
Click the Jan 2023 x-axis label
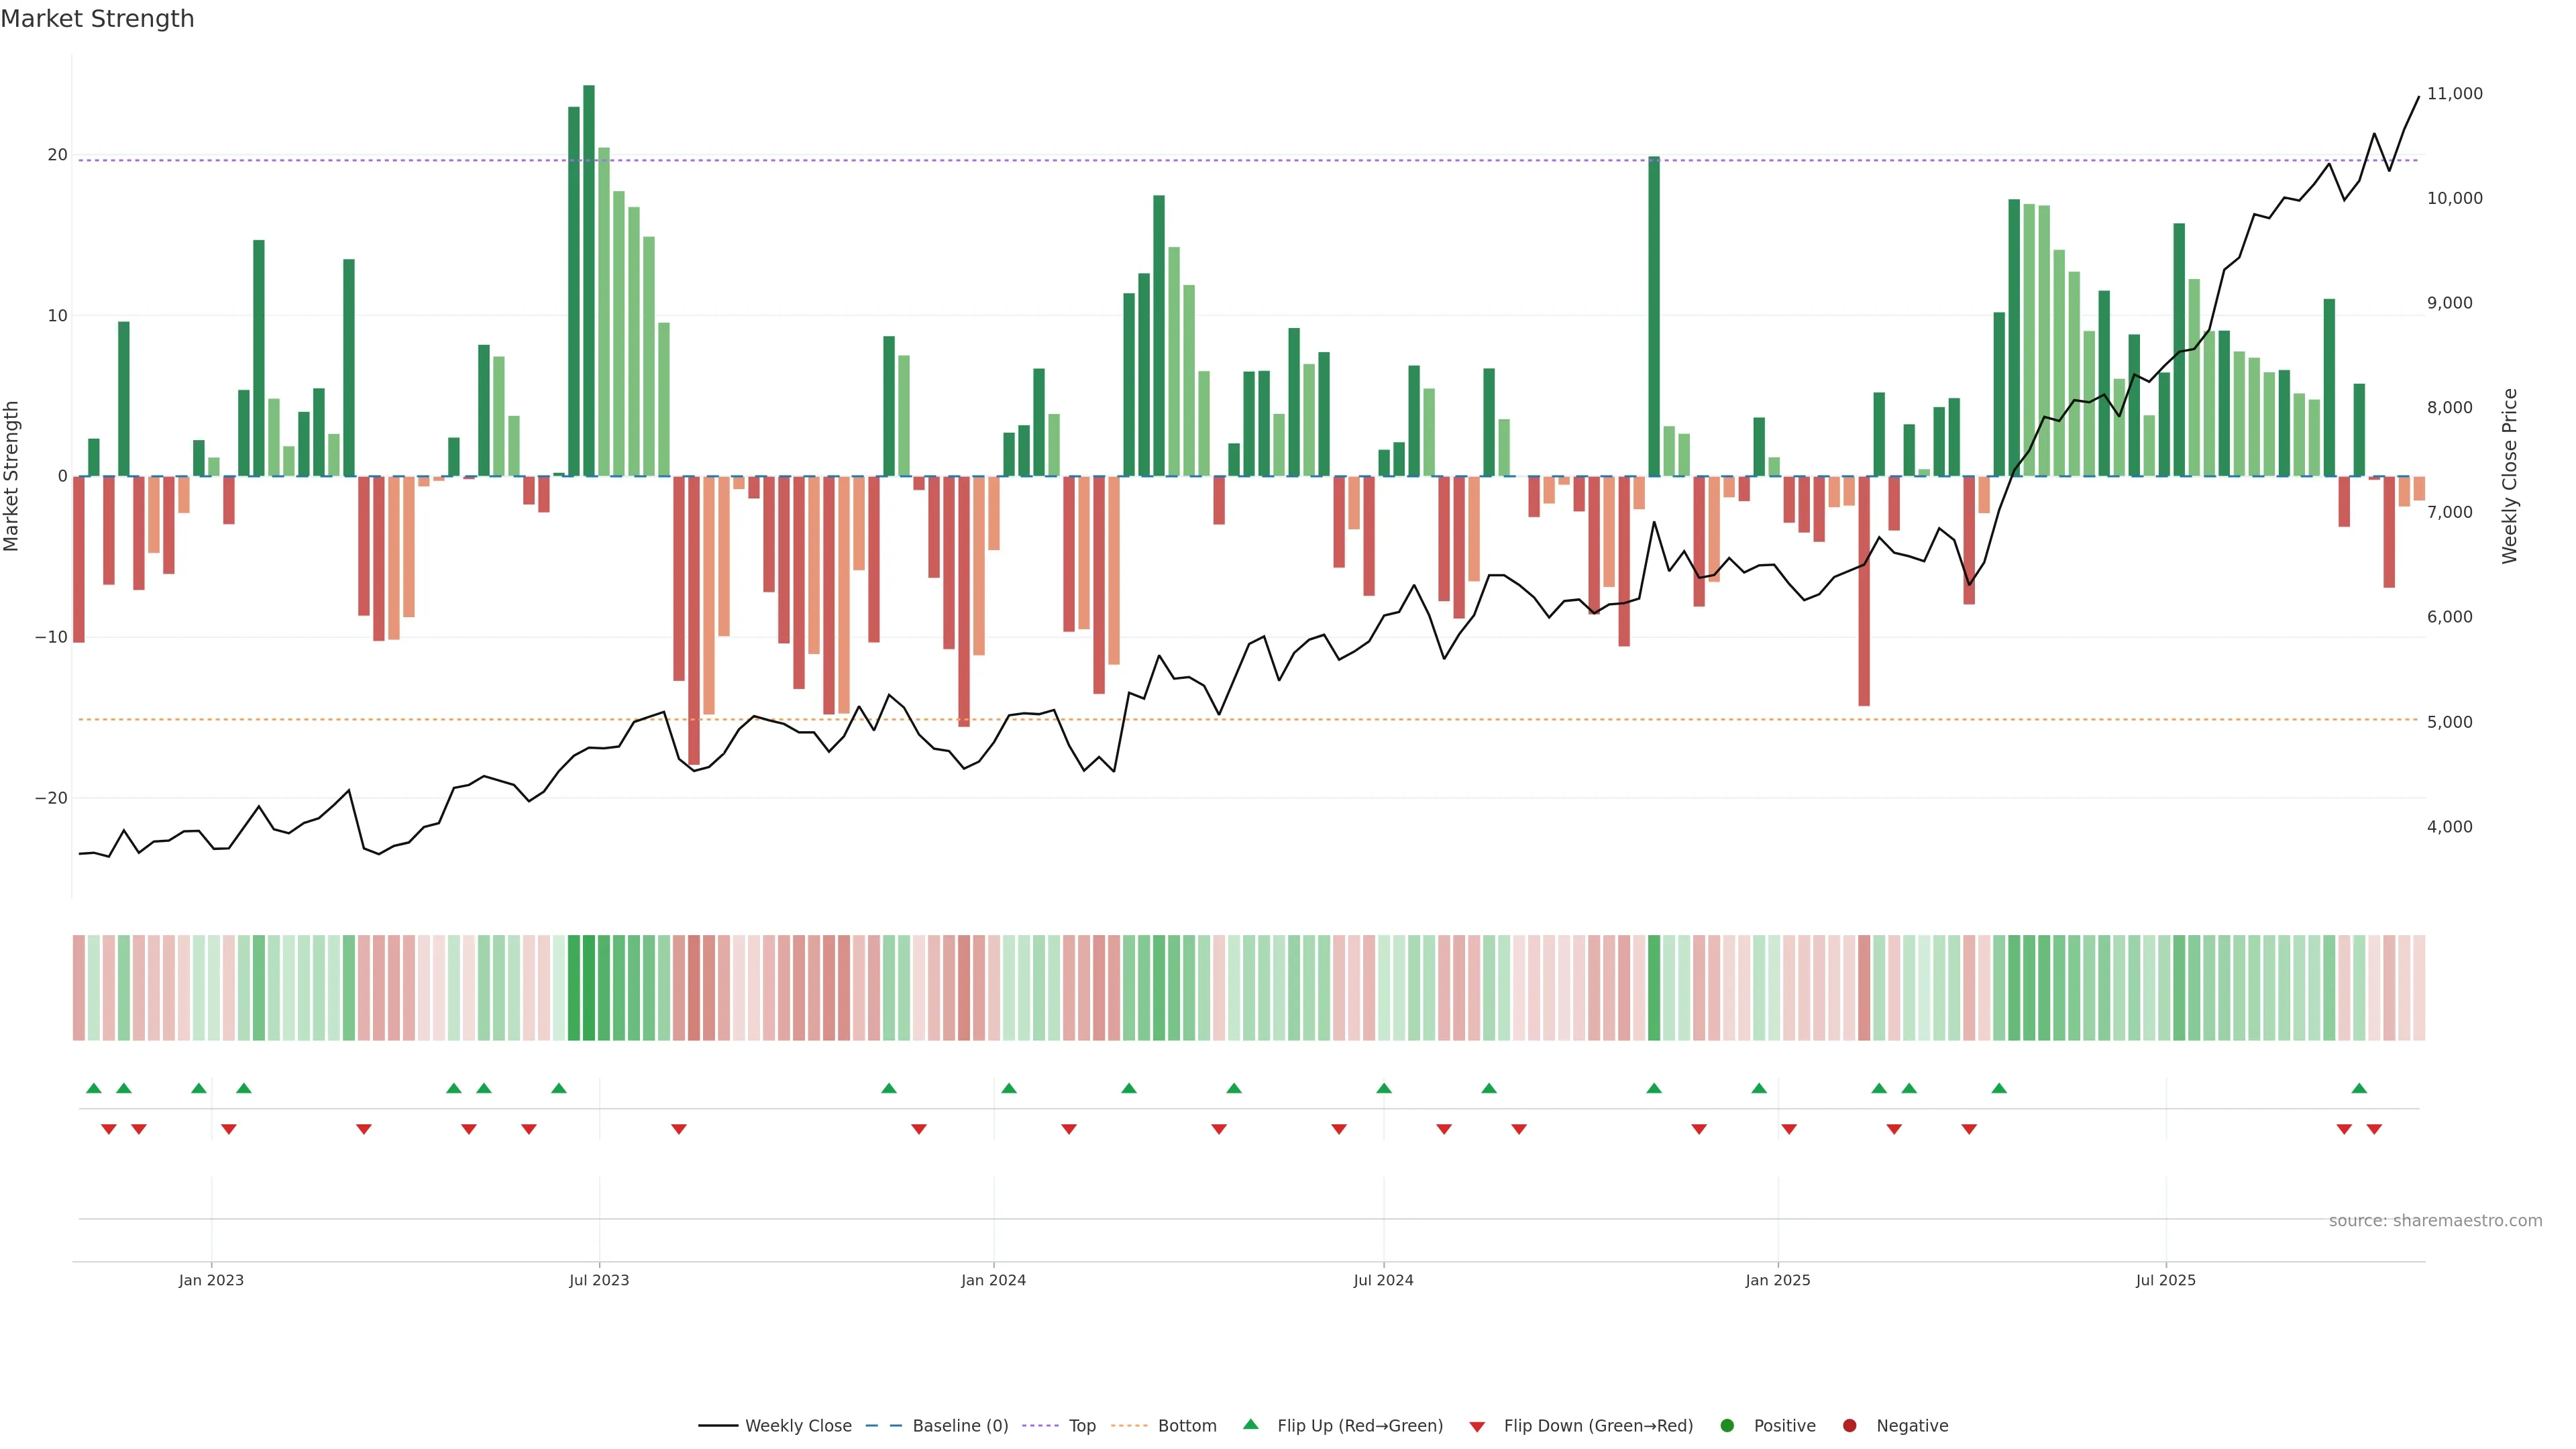click(x=211, y=1280)
